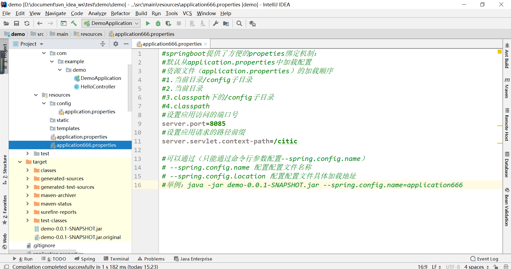Stop the running application
This screenshot has width=511, height=269.
pyautogui.click(x=179, y=23)
